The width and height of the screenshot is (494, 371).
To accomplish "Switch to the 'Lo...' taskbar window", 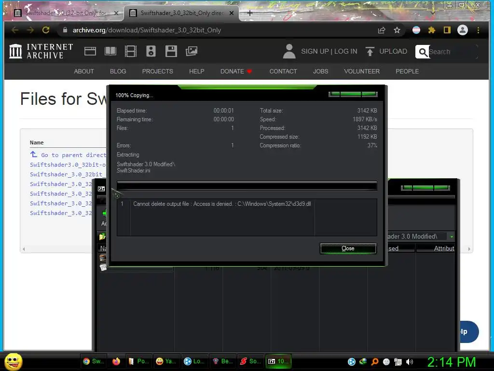I will click(x=194, y=361).
